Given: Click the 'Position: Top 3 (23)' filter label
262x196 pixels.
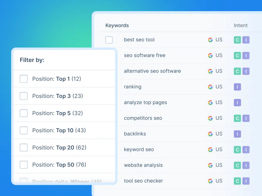Looking at the screenshot, I should coord(58,96).
